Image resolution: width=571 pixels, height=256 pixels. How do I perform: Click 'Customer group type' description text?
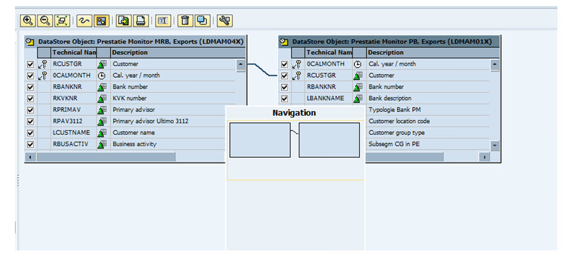[x=396, y=133]
